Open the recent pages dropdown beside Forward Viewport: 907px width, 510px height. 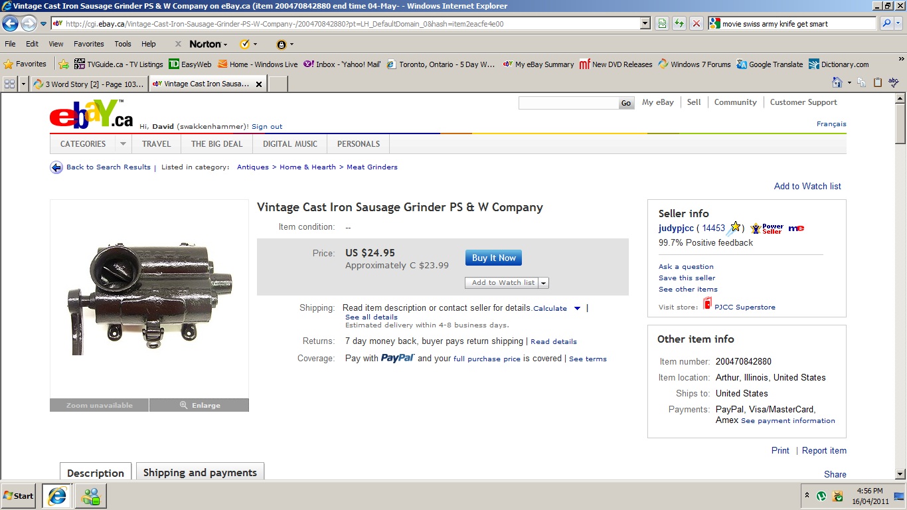click(x=43, y=24)
